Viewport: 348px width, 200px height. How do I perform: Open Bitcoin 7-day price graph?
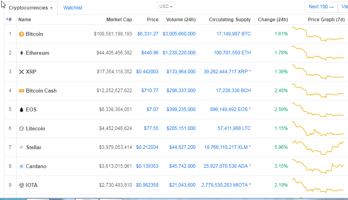pos(318,34)
